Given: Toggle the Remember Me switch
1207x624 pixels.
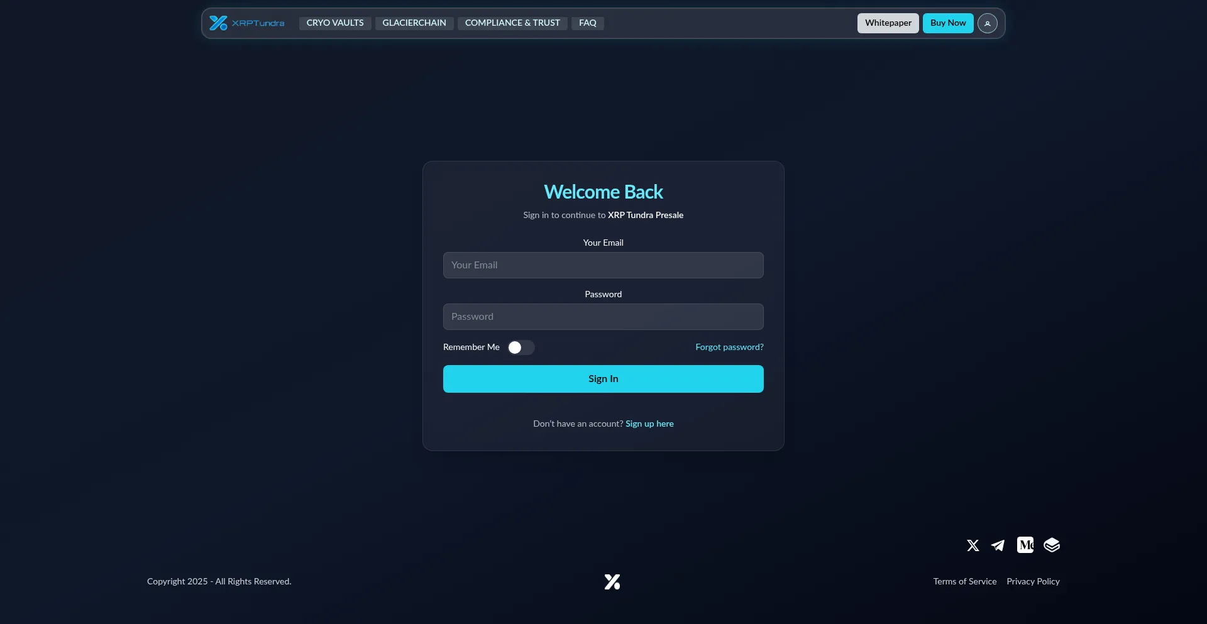Looking at the screenshot, I should click(521, 348).
